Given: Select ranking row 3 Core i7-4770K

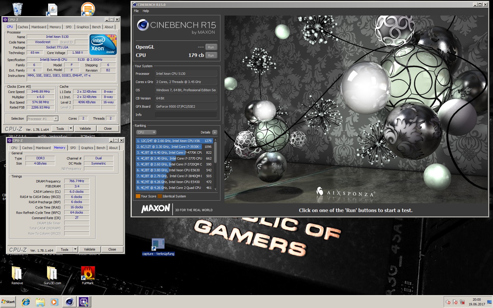Looking at the screenshot, I should pyautogui.click(x=174, y=153).
